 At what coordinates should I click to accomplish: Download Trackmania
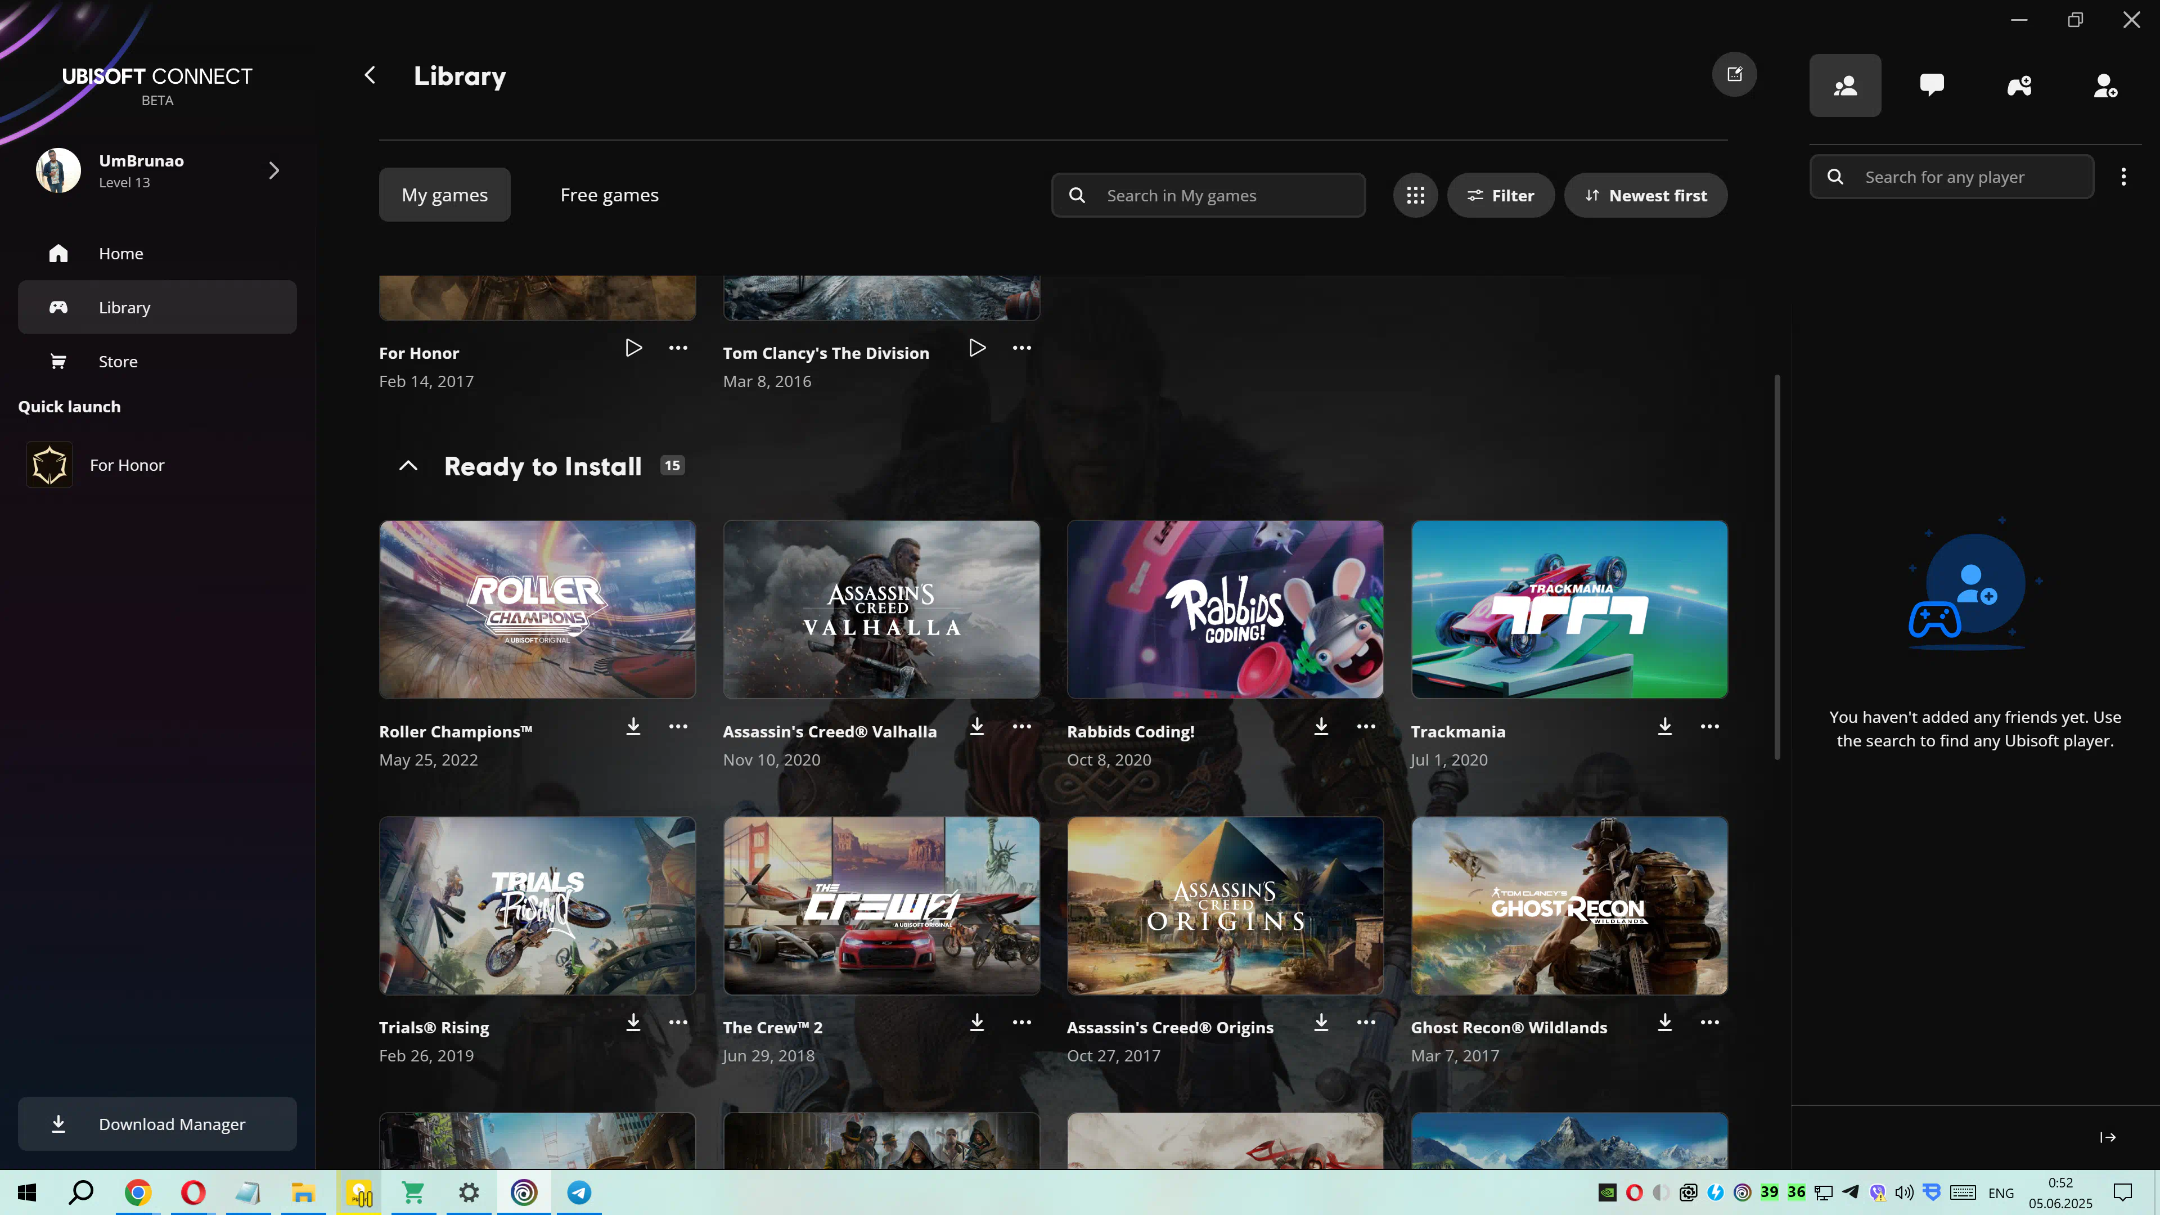point(1664,726)
